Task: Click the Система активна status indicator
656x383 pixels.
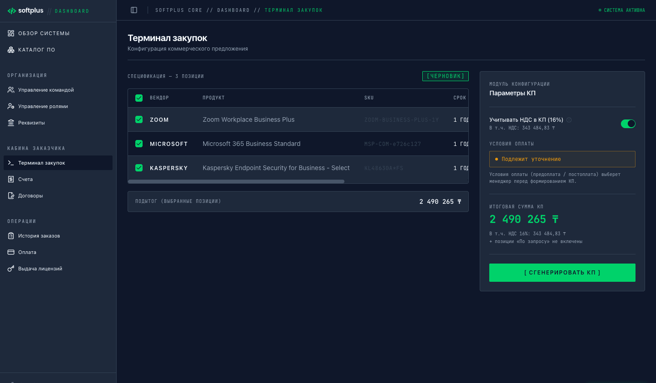Action: coord(622,10)
